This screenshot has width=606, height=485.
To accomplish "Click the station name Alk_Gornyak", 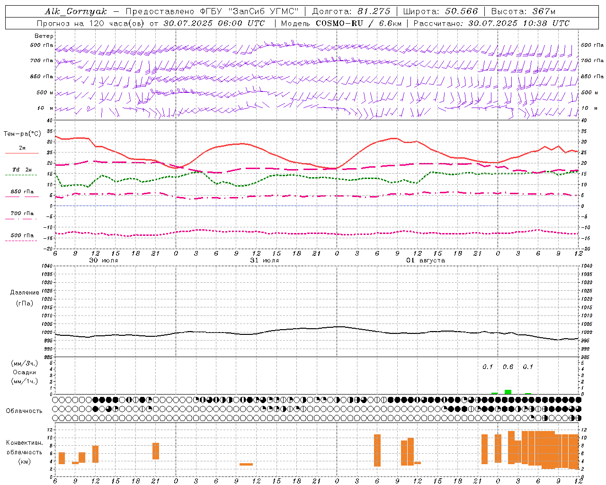I will click(x=76, y=11).
